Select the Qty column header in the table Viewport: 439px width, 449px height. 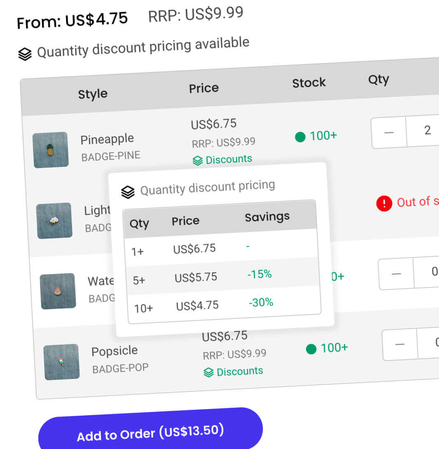[x=378, y=80]
